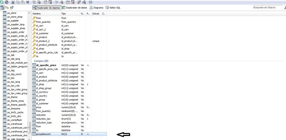Select the reduction_type field row
The image size is (286, 140).
69,123
